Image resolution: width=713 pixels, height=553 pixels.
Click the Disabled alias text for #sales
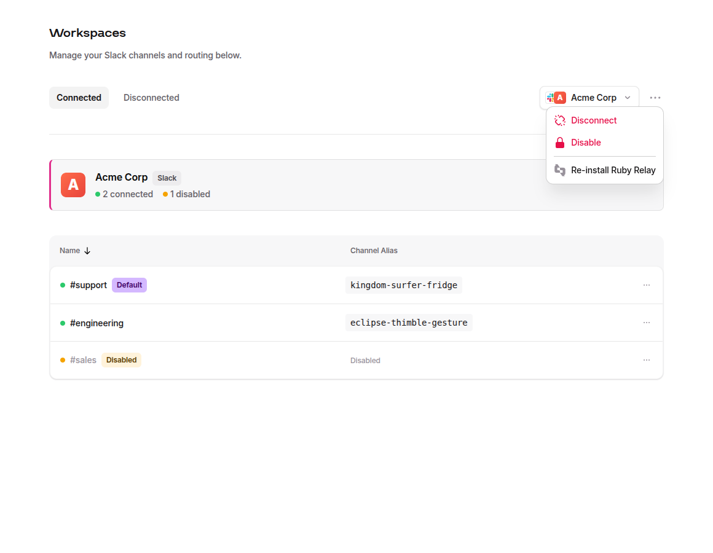click(x=365, y=361)
